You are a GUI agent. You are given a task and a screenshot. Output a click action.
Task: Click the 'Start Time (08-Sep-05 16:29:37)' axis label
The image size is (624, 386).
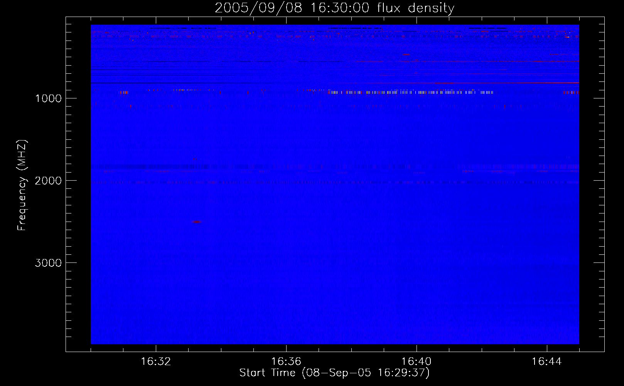(x=334, y=373)
